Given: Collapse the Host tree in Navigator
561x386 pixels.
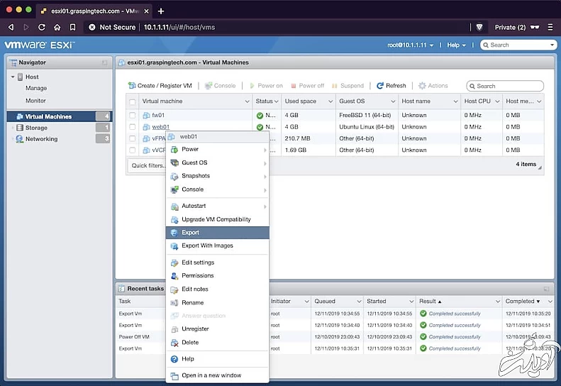Looking at the screenshot, I should [13, 77].
